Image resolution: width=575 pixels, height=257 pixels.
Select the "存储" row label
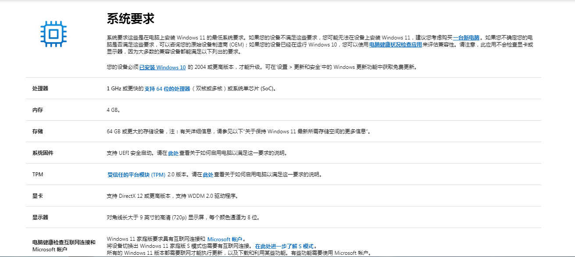tap(38, 132)
